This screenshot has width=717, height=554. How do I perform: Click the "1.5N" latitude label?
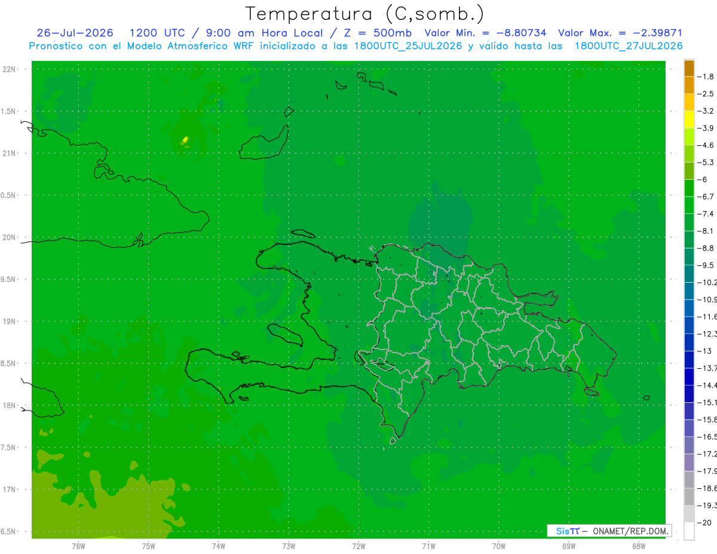tap(8, 111)
